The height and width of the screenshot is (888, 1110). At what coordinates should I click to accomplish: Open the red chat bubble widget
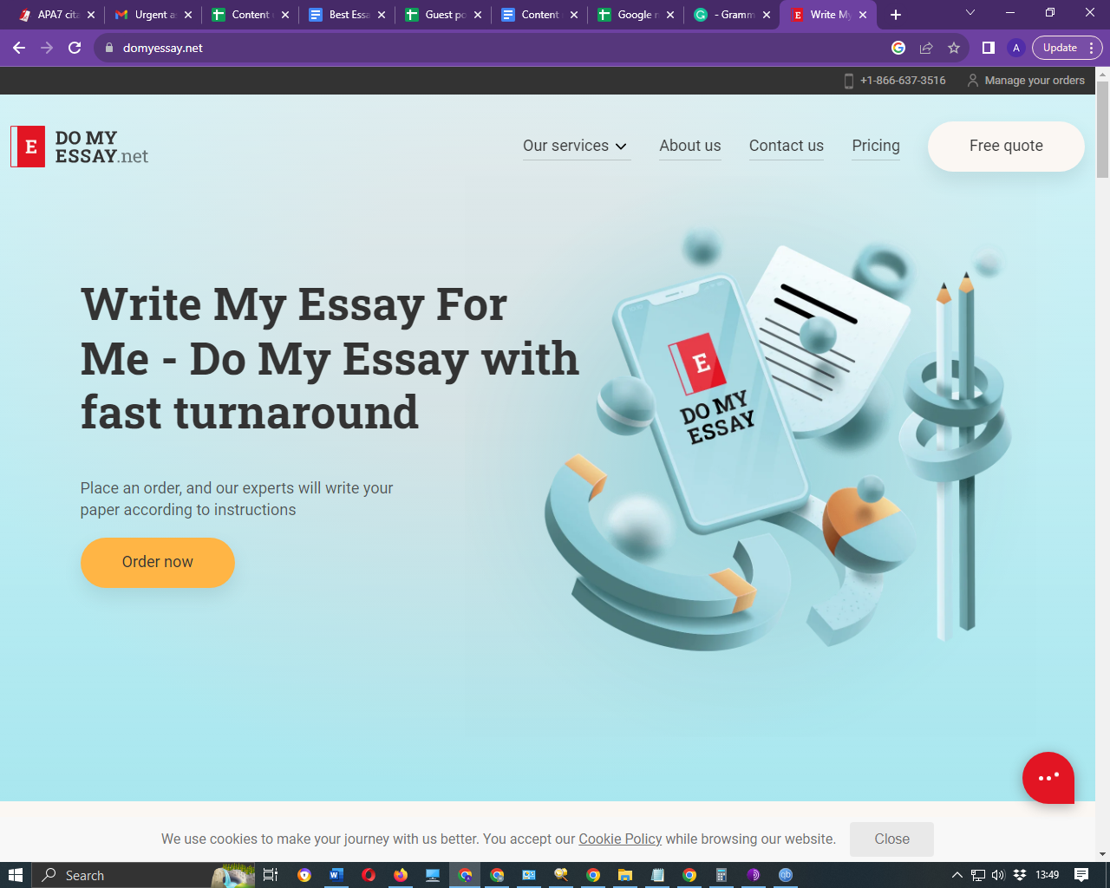click(x=1048, y=778)
